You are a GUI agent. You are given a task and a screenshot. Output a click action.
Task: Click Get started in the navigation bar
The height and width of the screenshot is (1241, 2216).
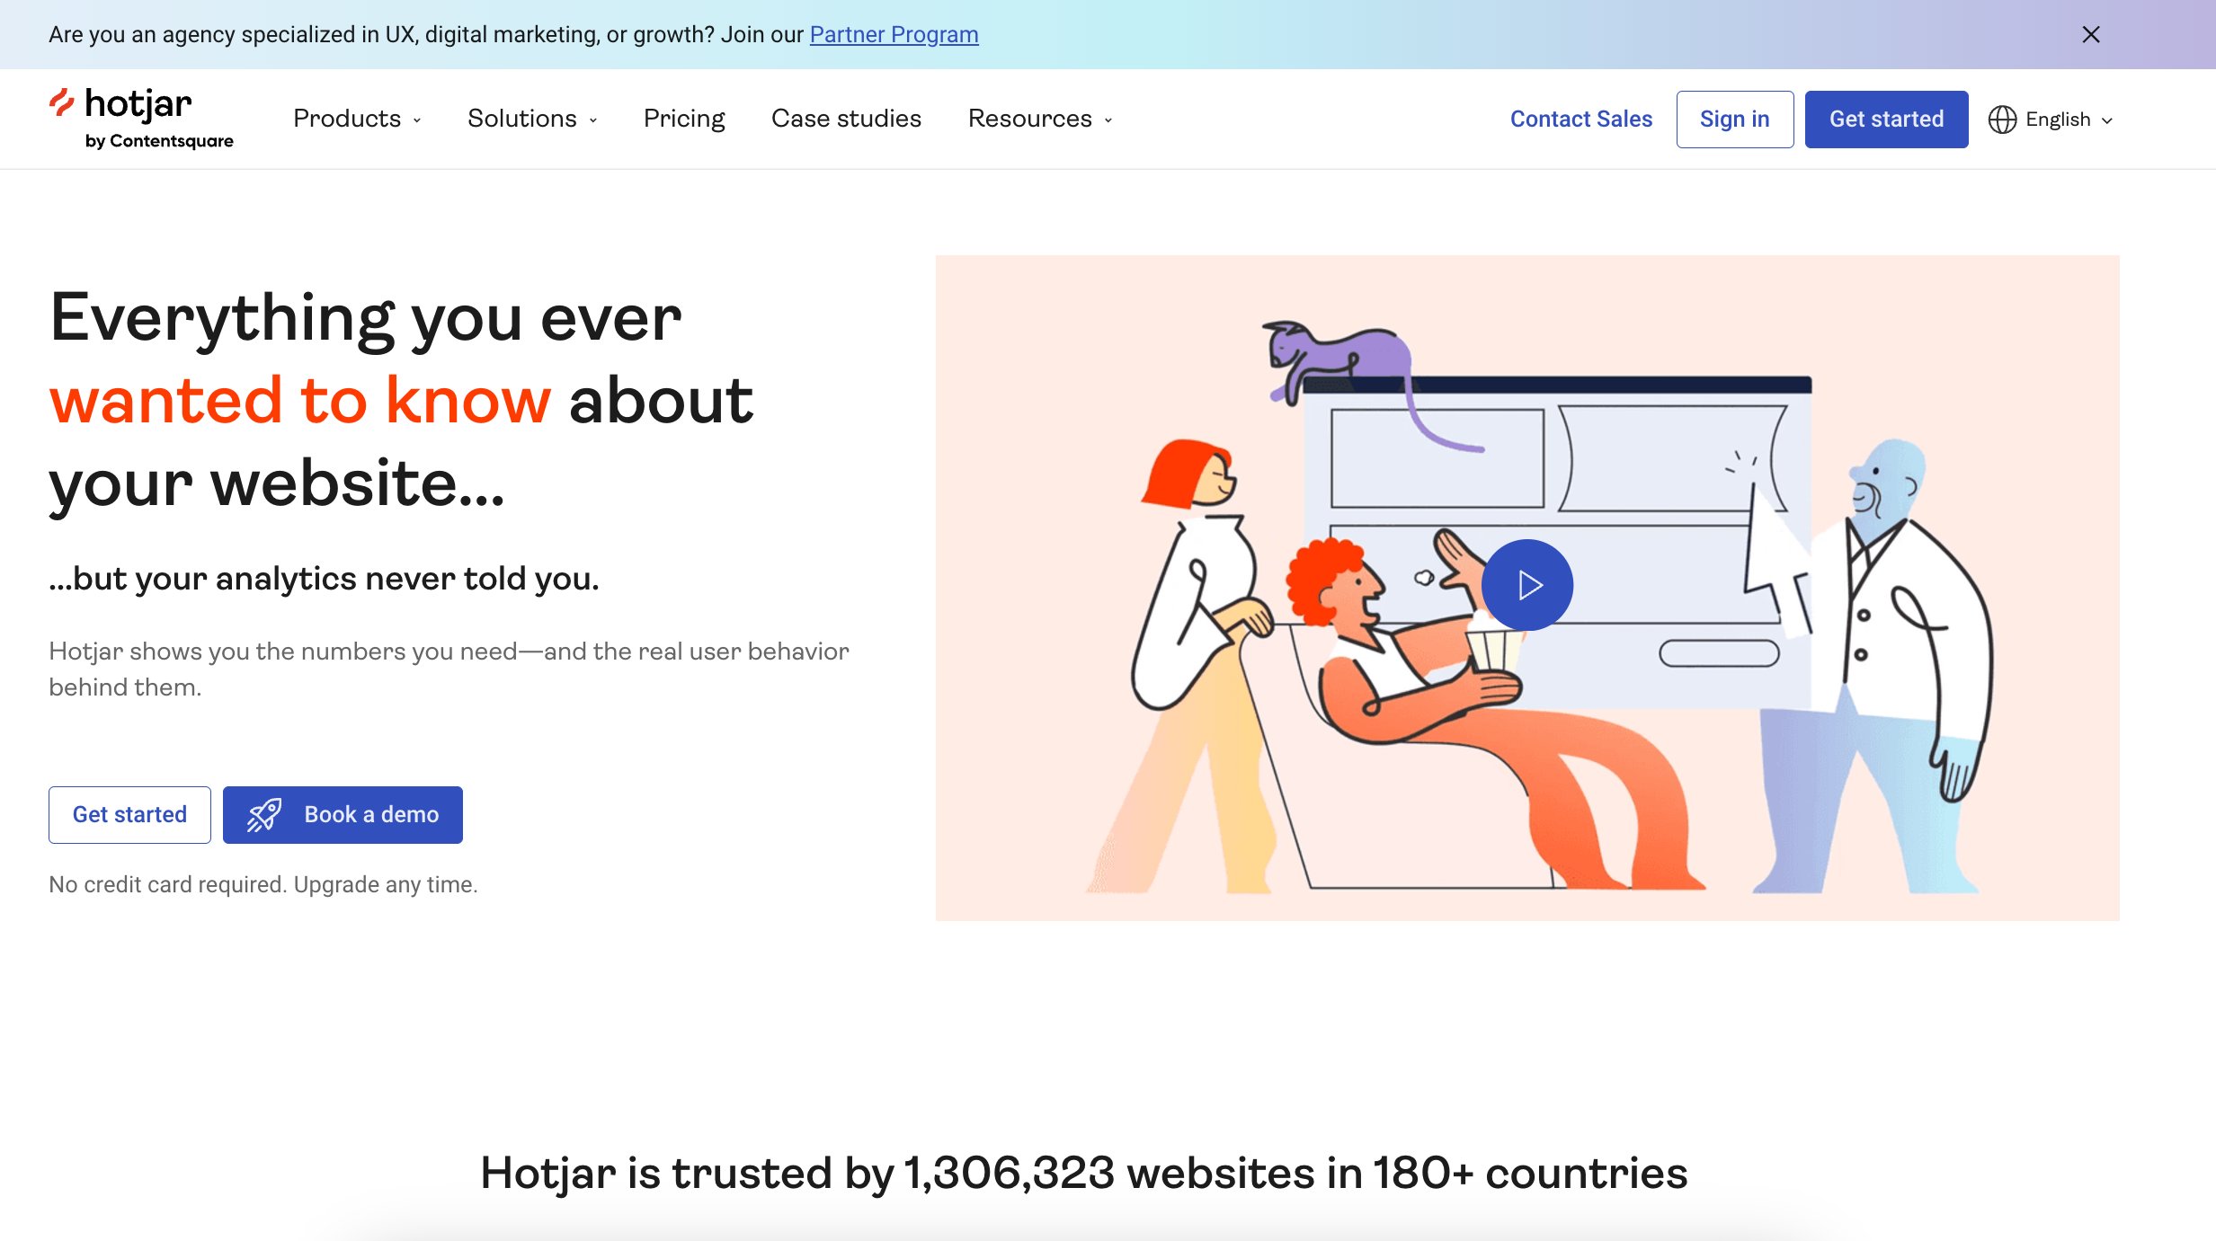click(1886, 119)
